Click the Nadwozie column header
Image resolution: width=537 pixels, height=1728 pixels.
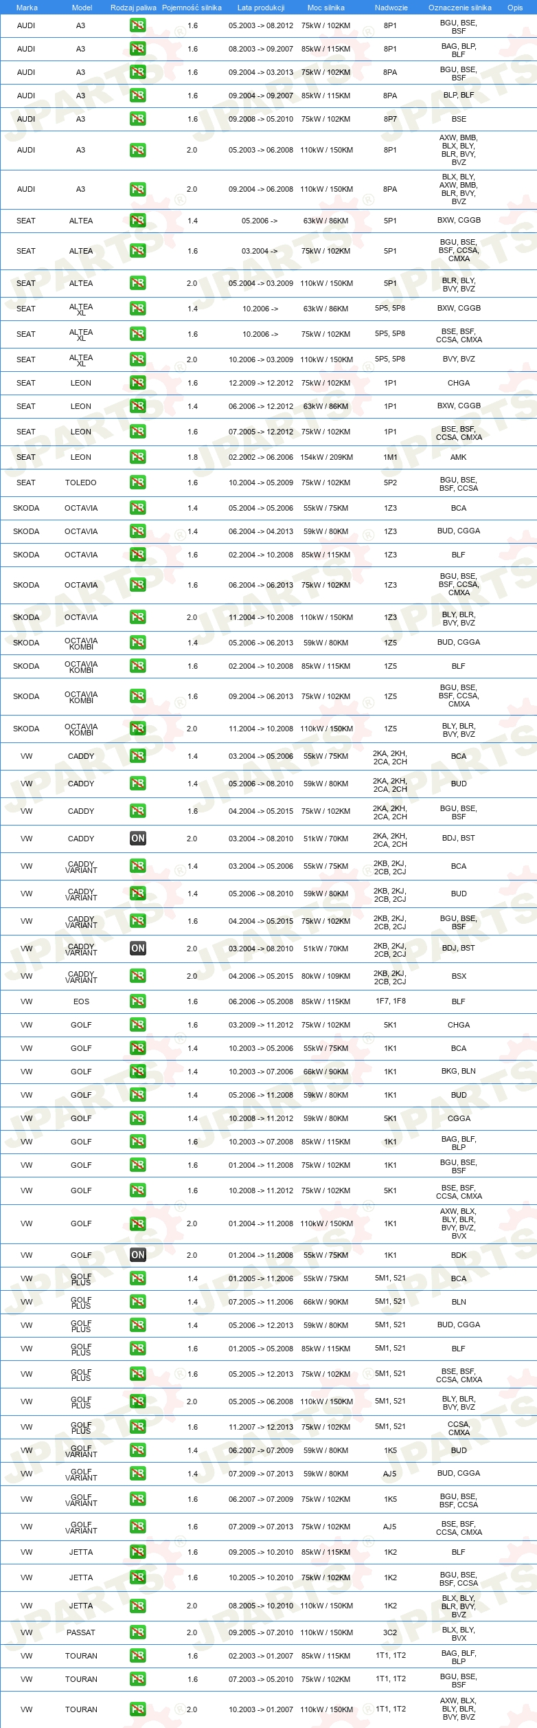click(x=391, y=8)
